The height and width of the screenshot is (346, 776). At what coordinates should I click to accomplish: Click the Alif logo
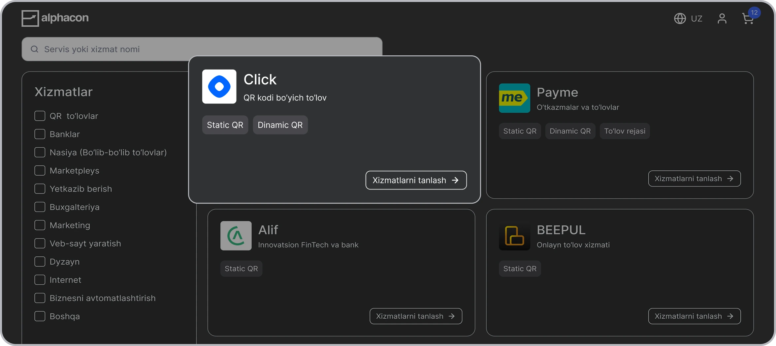(236, 236)
